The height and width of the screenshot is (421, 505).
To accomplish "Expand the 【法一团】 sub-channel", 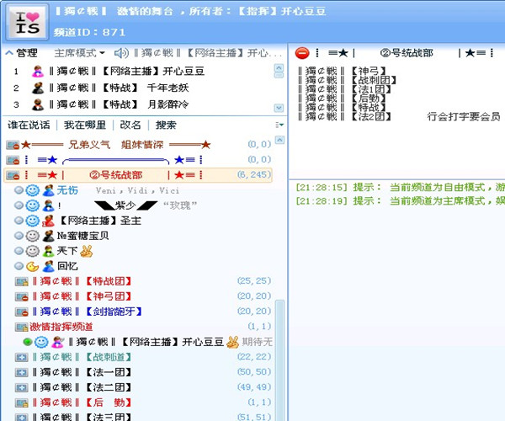I will point(22,372).
